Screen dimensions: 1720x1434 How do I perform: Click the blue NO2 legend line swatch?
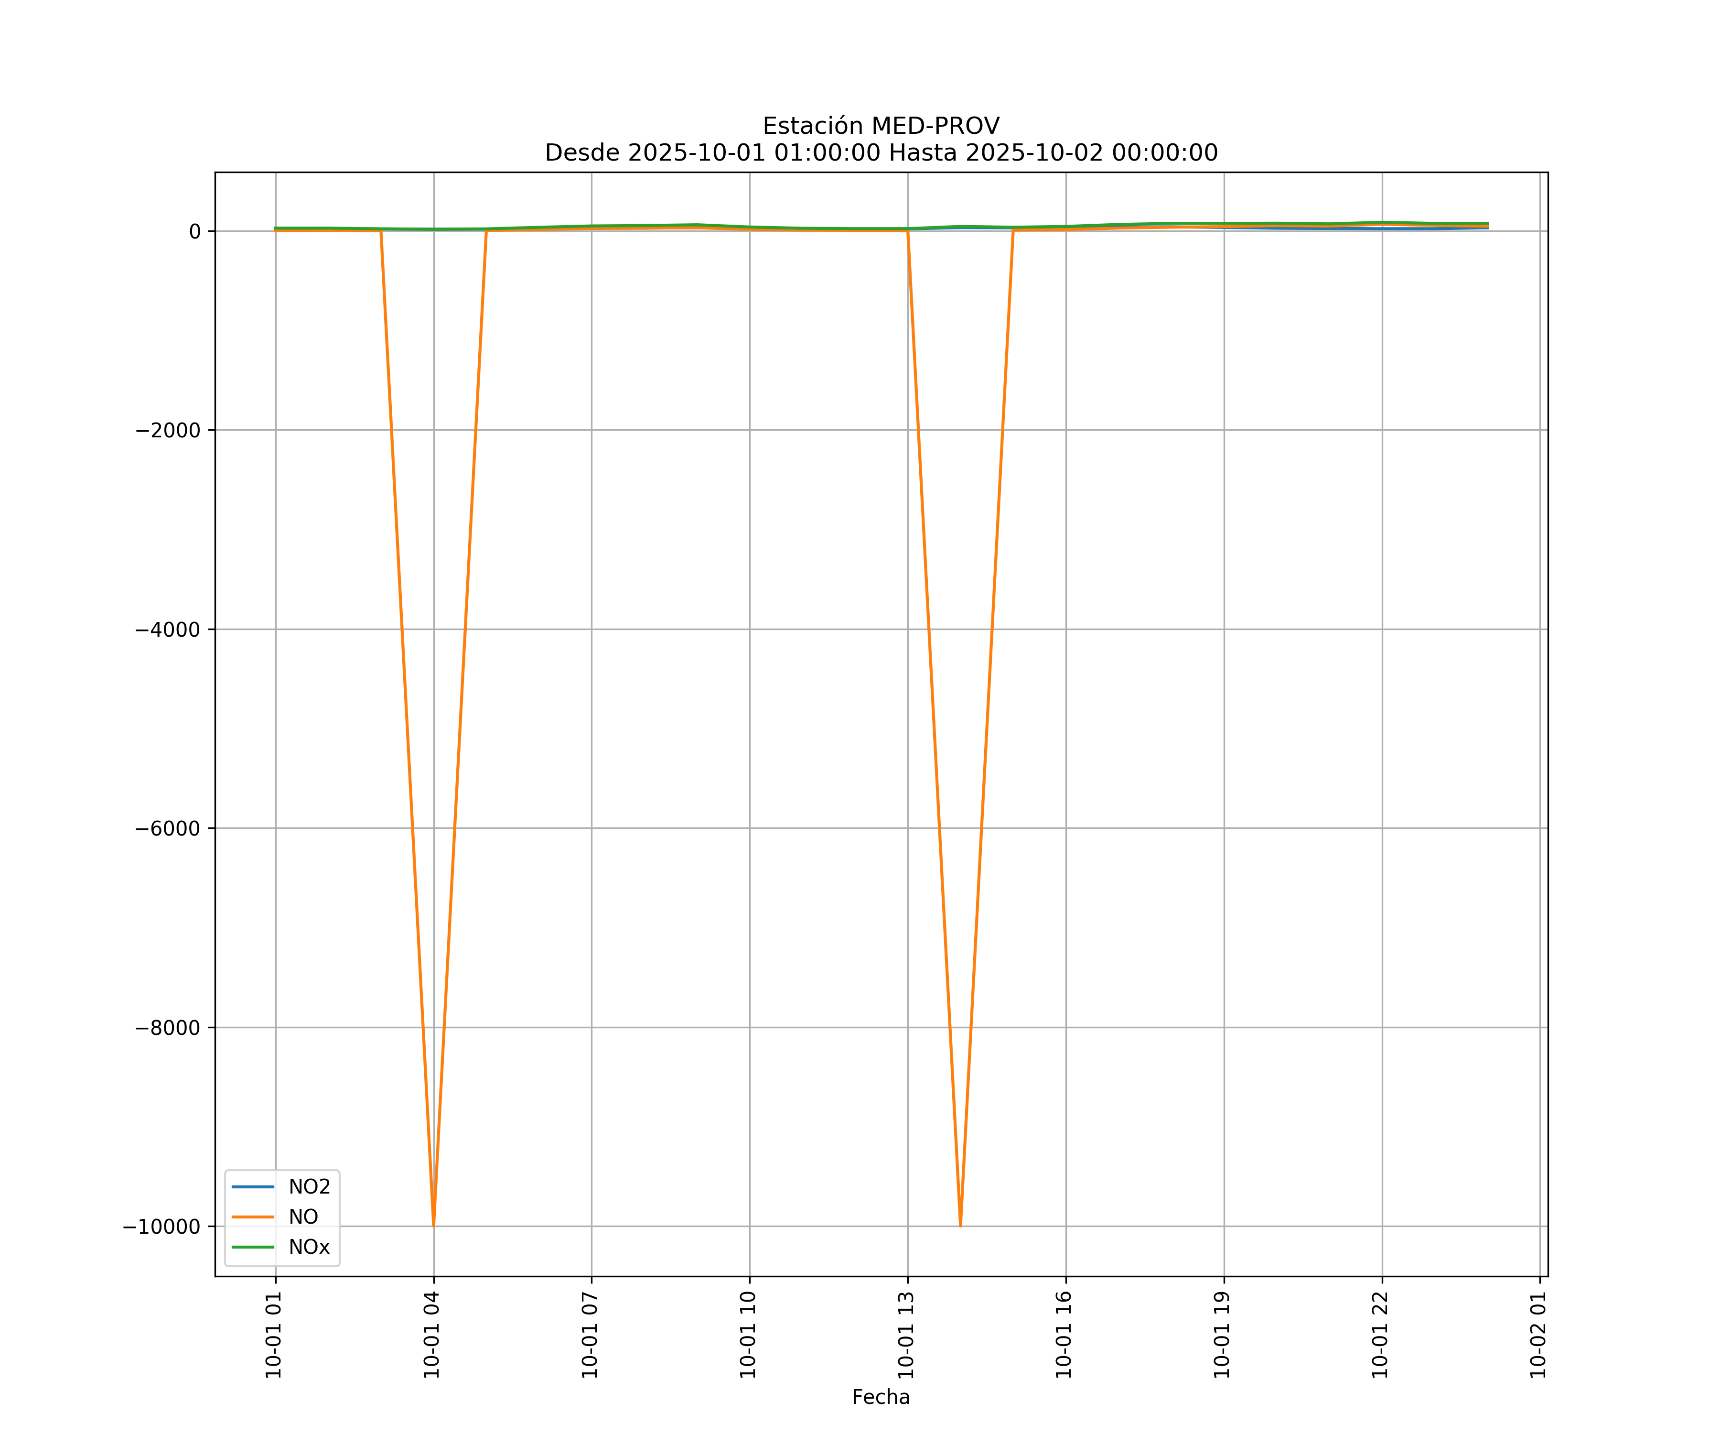point(253,1186)
